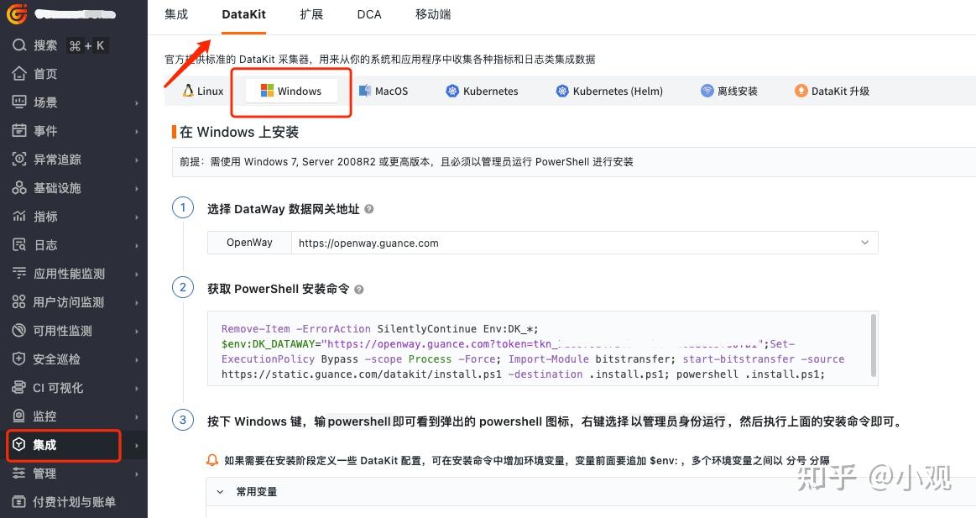Click the 付费计划与账单 billing icon
The width and height of the screenshot is (976, 518).
pyautogui.click(x=19, y=501)
